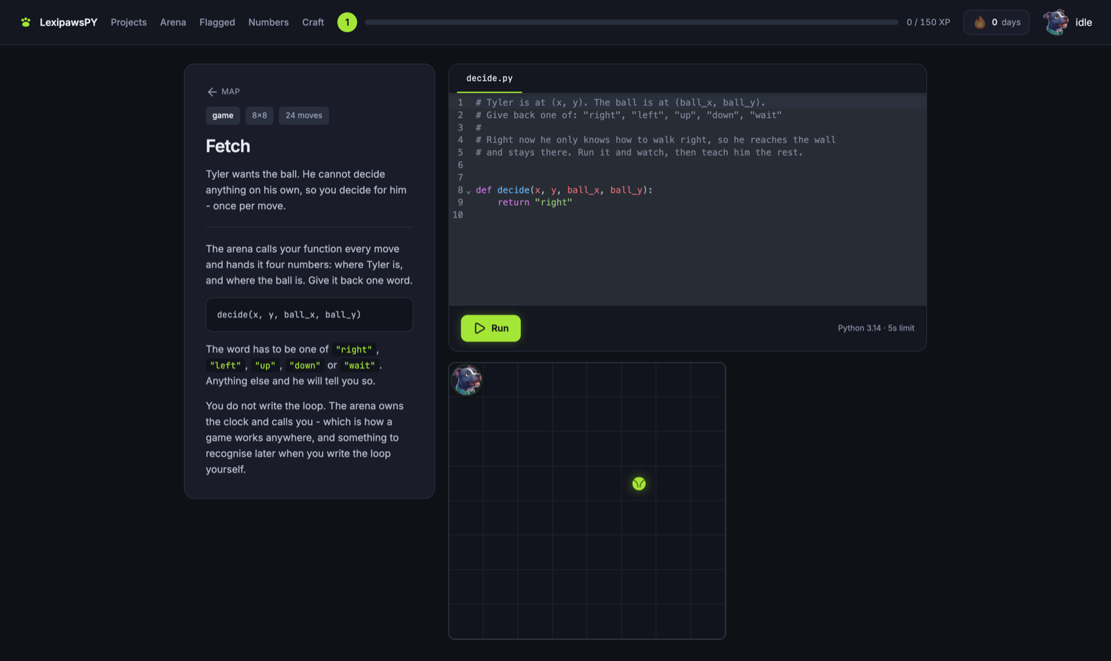Image resolution: width=1111 pixels, height=661 pixels.
Task: Click the "left" code keyword in instructions
Action: (x=226, y=365)
